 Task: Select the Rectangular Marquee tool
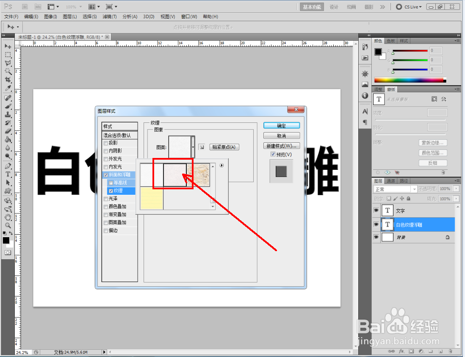(8, 55)
